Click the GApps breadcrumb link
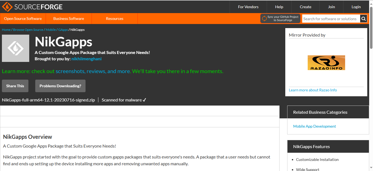The image size is (373, 171). (63, 30)
